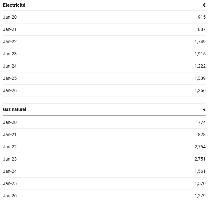Viewport: 213px width, 204px height.
Task: Select the 1,749 value cell
Action: 200,42
